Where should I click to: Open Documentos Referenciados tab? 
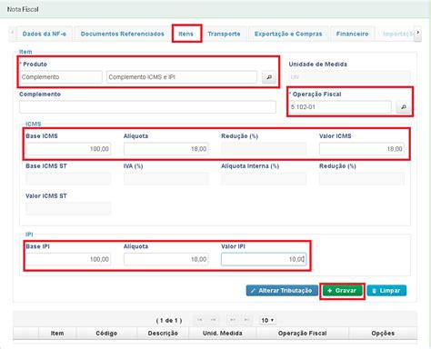click(x=123, y=34)
